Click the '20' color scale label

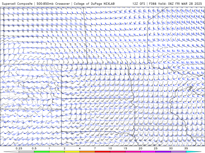pos(140,148)
